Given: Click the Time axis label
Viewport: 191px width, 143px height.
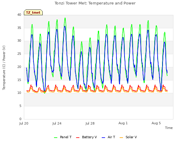Looking at the screenshot, I should 169,128.
